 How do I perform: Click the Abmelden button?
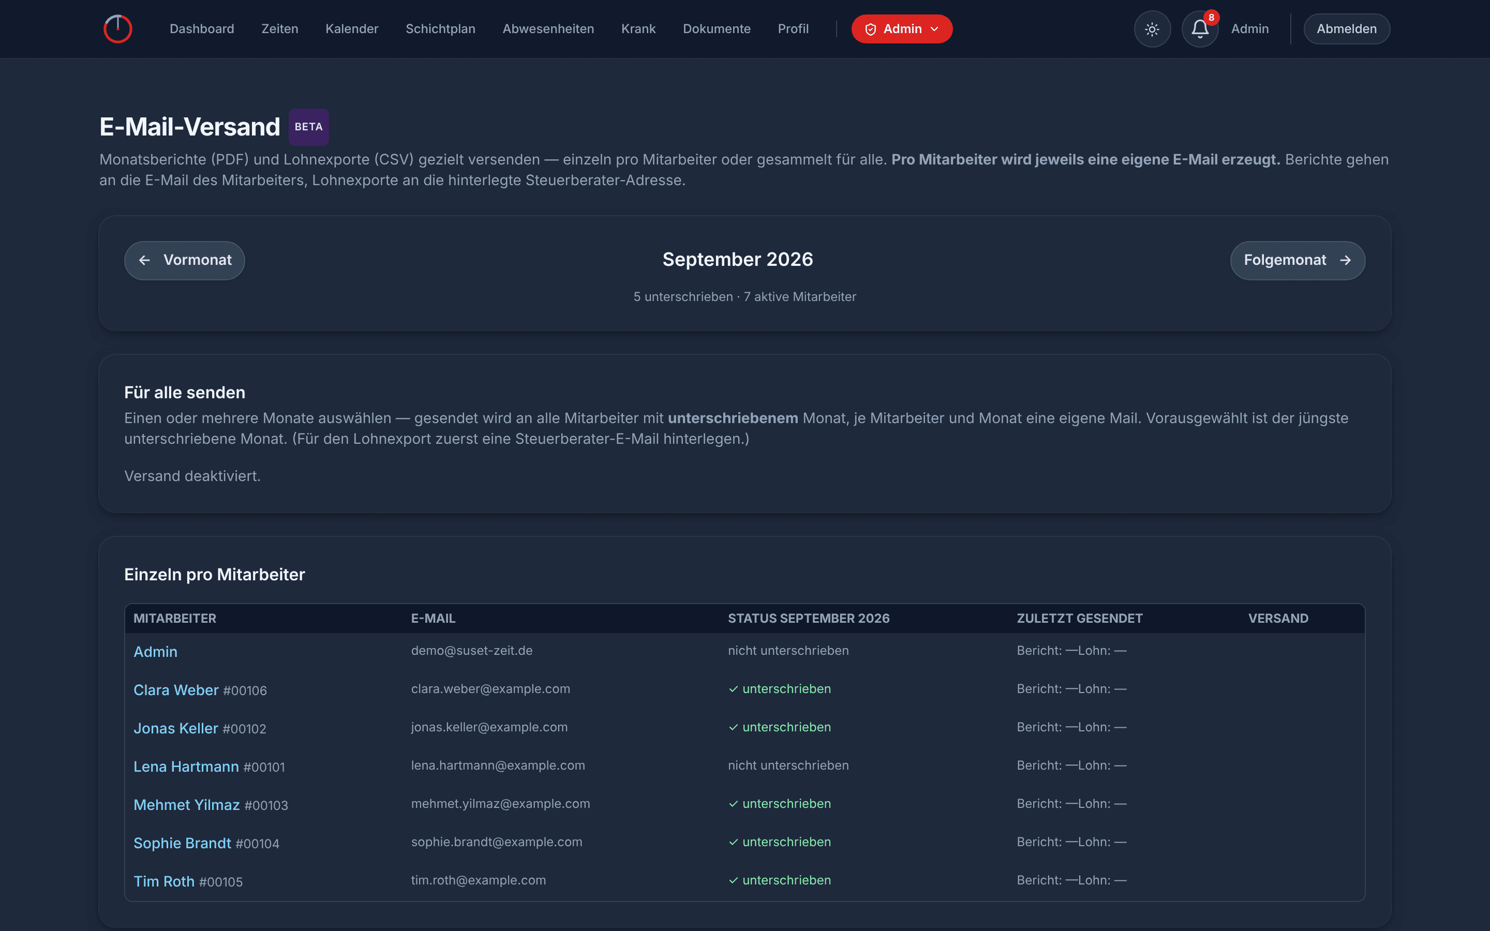[x=1347, y=29]
